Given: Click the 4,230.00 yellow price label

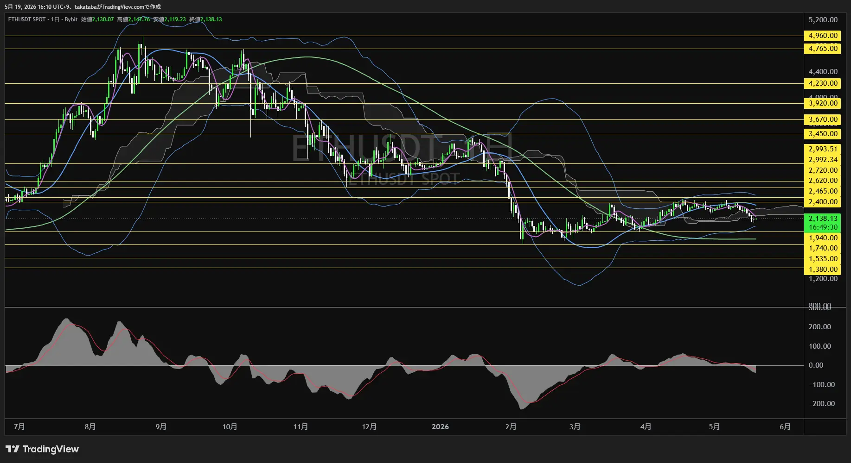Looking at the screenshot, I should click(x=822, y=83).
